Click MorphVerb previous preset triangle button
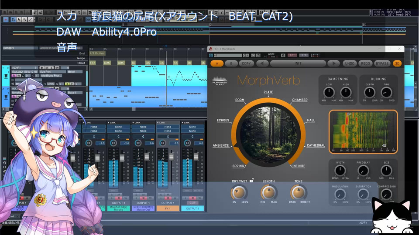Screen dimensions: 419x235 pos(262,64)
